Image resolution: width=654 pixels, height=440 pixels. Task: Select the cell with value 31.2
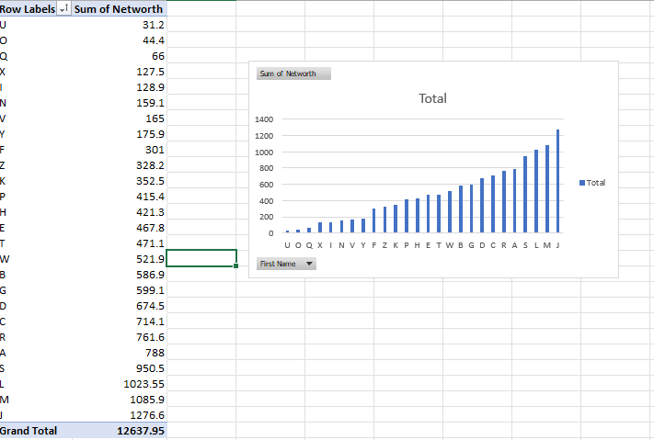click(120, 25)
